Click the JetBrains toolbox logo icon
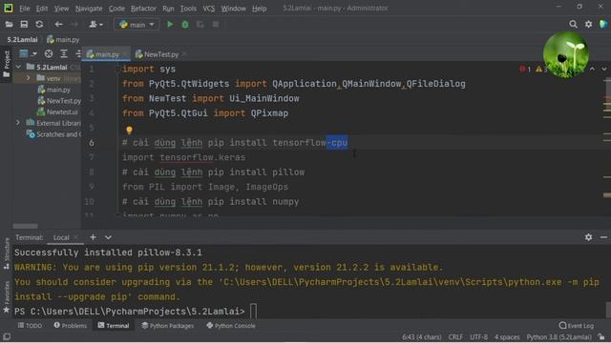Screen dimensions: 611x343 603,24
